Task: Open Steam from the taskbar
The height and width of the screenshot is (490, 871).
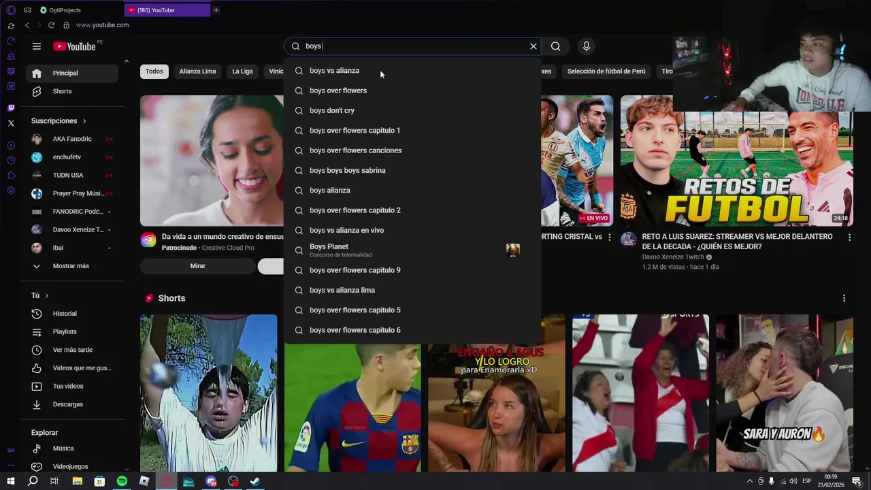Action: 255,481
